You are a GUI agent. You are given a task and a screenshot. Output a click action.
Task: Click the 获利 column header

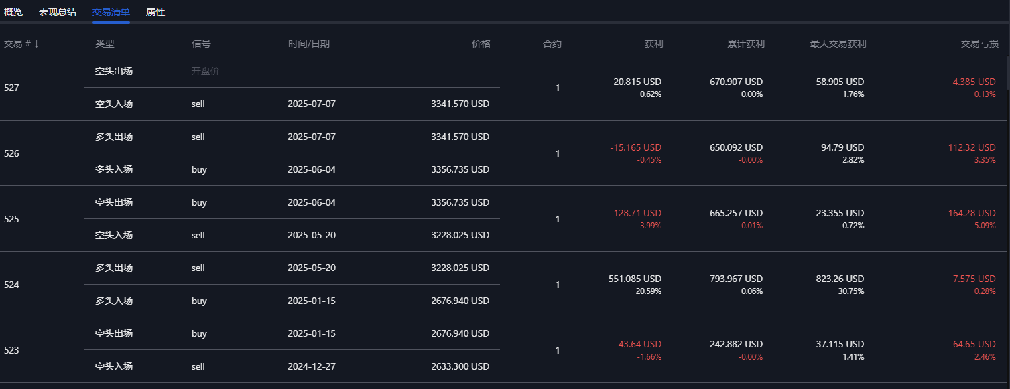(653, 44)
